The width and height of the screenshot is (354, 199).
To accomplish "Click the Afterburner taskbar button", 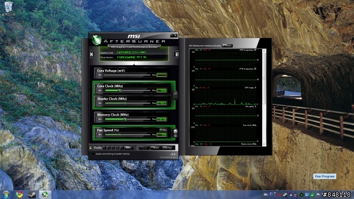I will tap(45, 195).
